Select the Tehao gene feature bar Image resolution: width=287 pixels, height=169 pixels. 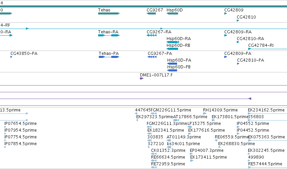[109, 13]
